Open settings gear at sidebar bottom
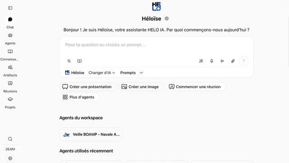Viewport: 289px width, 163px height. pos(10,158)
